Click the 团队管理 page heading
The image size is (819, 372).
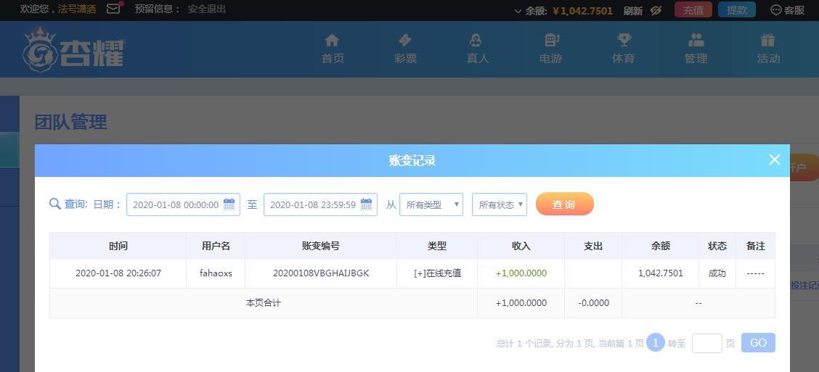pos(70,122)
